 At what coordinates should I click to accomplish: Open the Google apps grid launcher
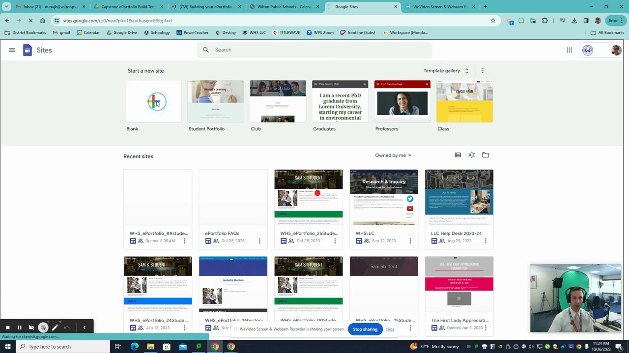(x=569, y=50)
